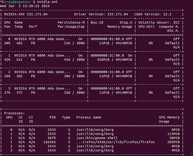193x156 pixels.
Task: Click the bus ID 00000000:01:00.0
Action: click(107, 39)
